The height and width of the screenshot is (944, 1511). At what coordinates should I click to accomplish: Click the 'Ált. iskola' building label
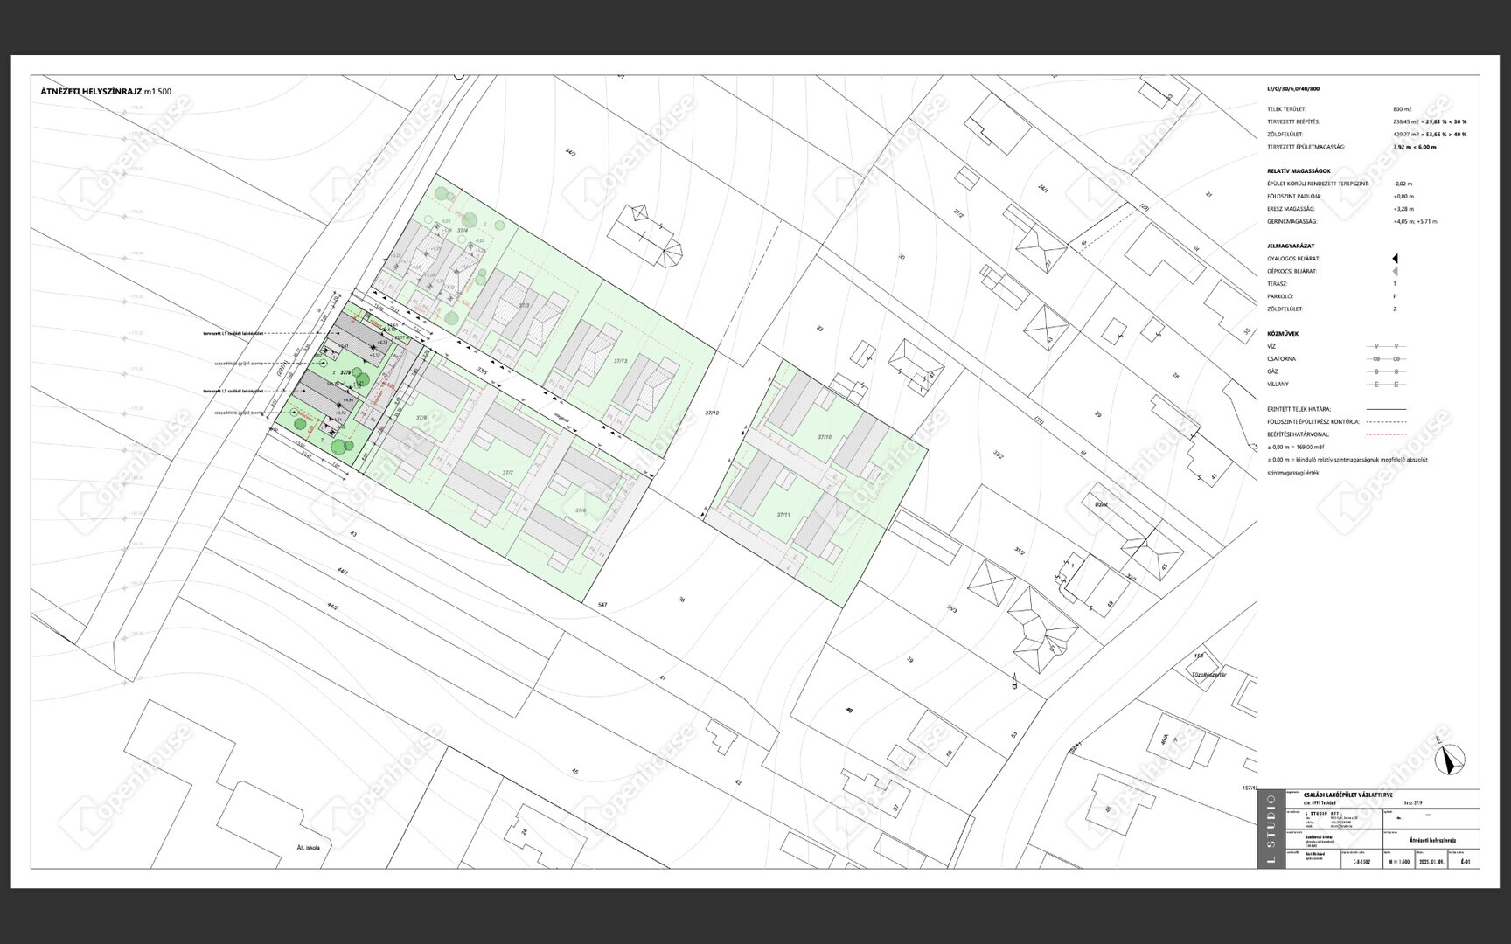(x=308, y=847)
